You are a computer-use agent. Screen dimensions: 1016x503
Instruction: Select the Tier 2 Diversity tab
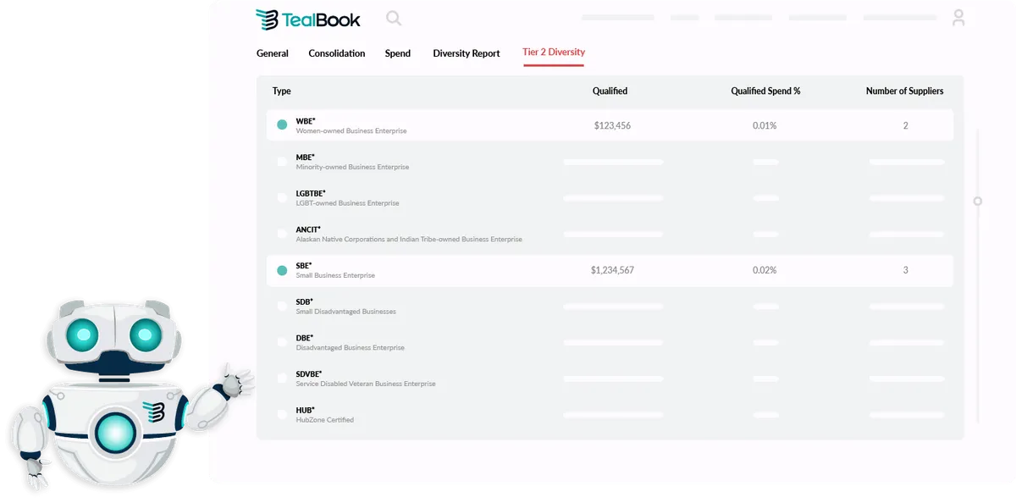point(554,53)
